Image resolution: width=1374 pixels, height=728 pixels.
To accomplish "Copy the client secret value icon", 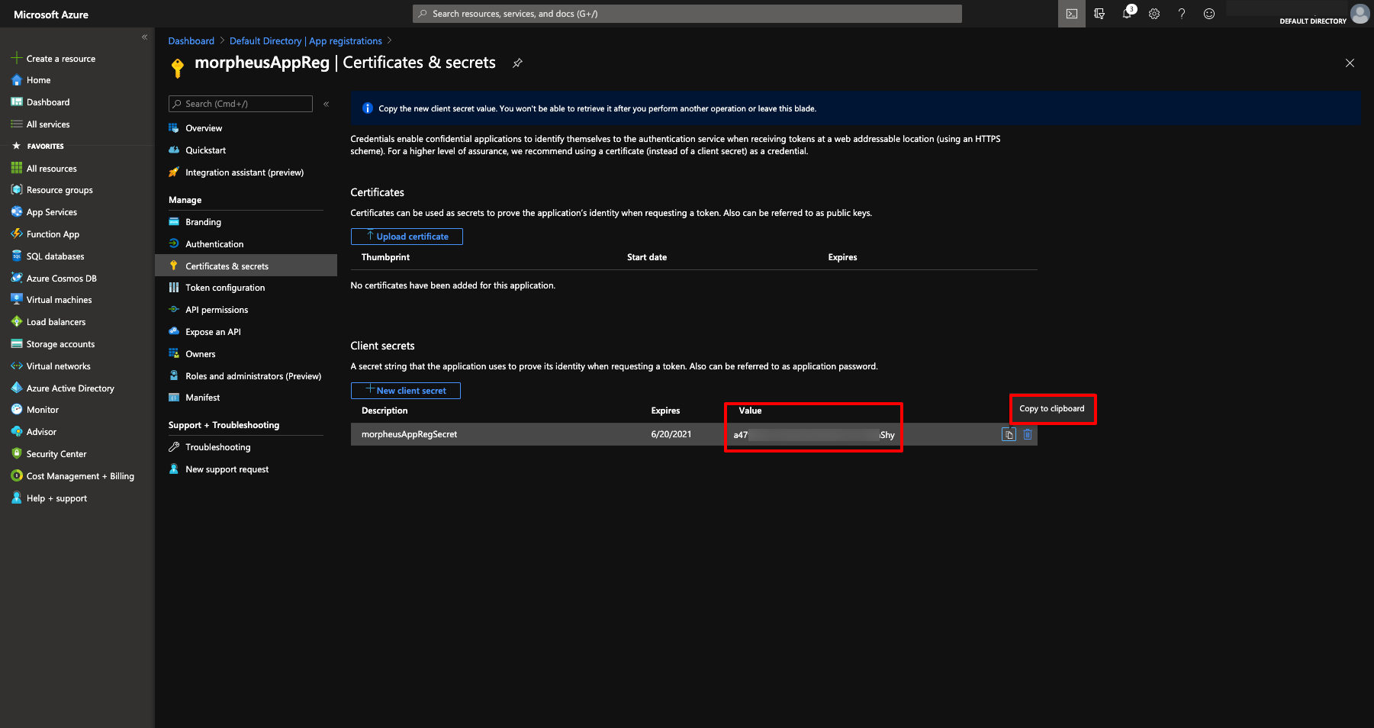I will coord(1009,433).
